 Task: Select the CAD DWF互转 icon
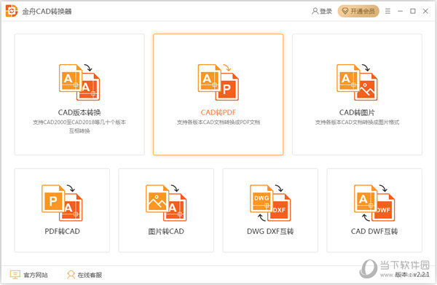(x=374, y=203)
